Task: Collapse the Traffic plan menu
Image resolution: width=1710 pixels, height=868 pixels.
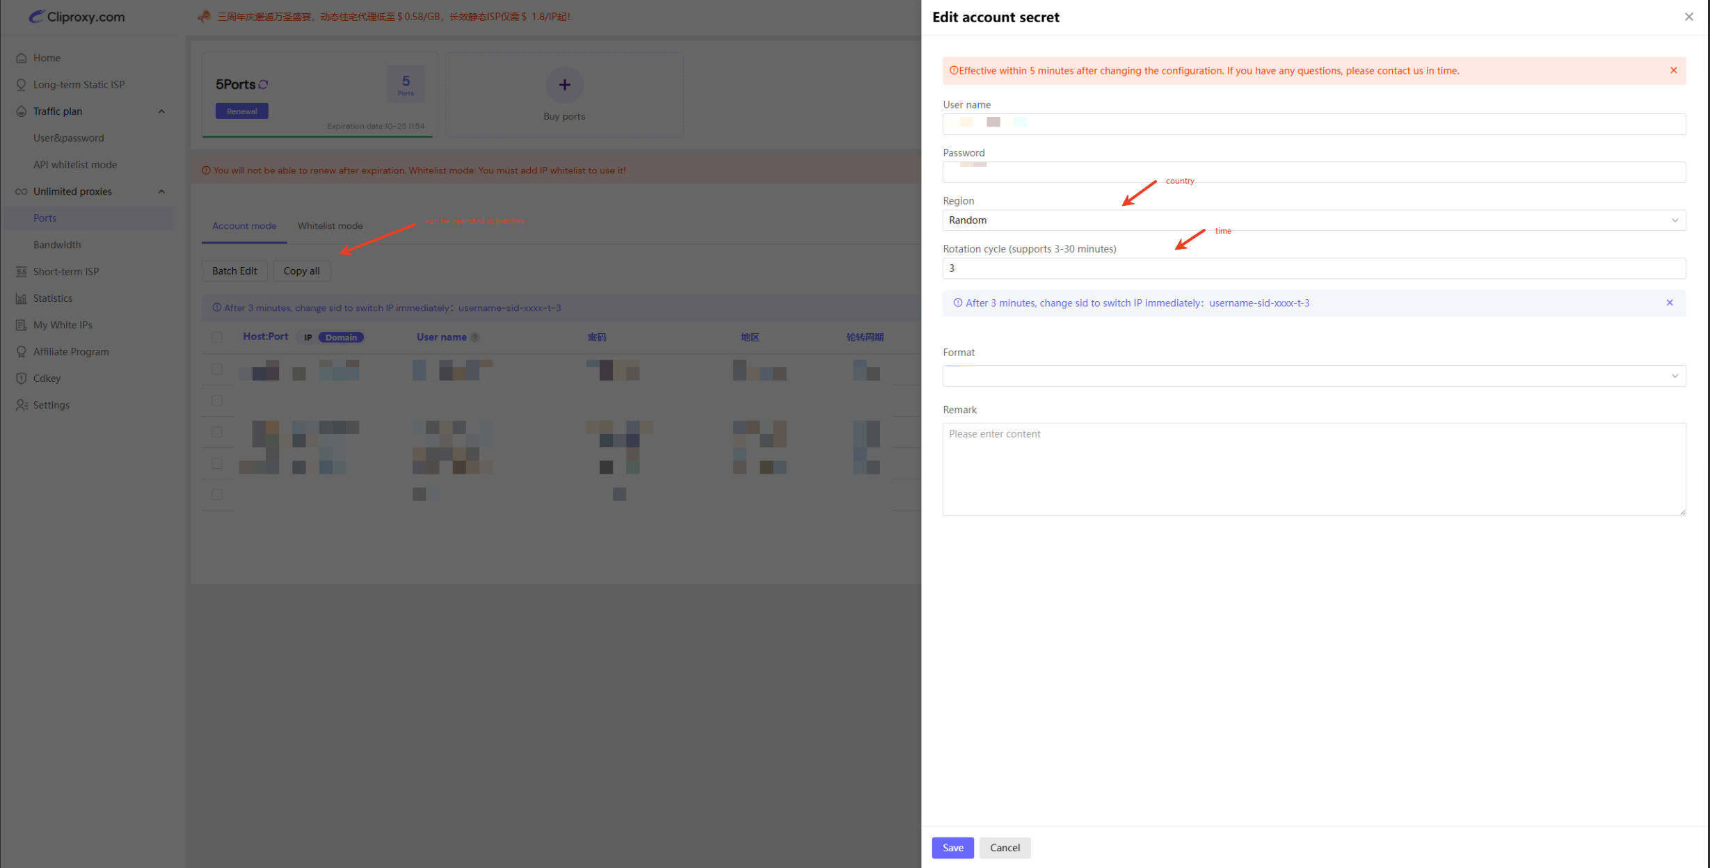Action: click(161, 111)
